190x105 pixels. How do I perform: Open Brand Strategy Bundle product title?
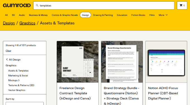[122, 96]
